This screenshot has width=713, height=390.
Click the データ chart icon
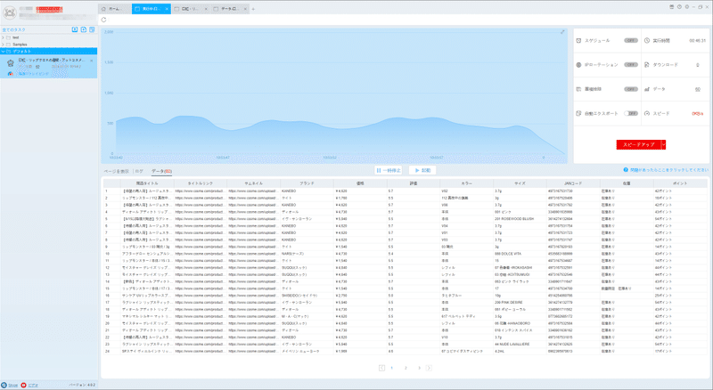647,89
